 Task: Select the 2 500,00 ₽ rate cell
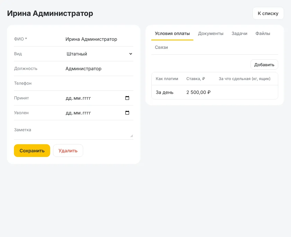tap(198, 92)
